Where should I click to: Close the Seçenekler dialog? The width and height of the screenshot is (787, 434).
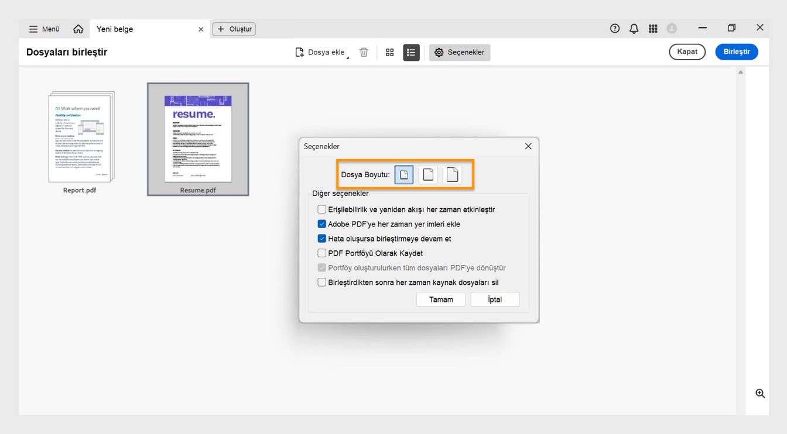click(528, 146)
